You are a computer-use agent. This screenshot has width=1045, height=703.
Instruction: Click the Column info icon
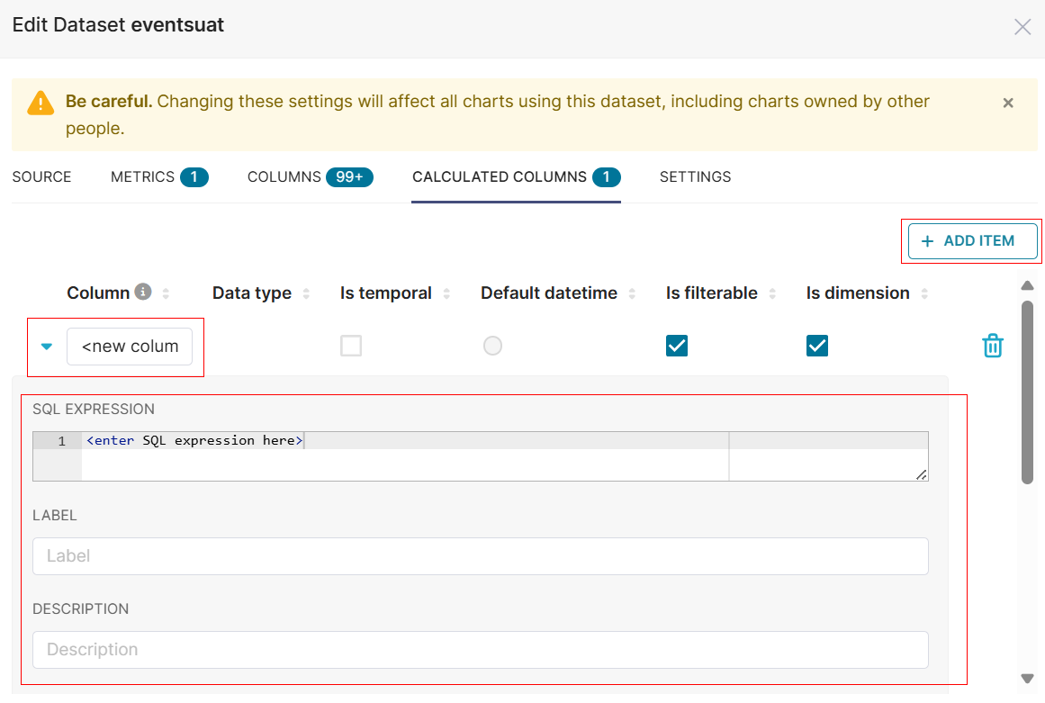pos(142,292)
